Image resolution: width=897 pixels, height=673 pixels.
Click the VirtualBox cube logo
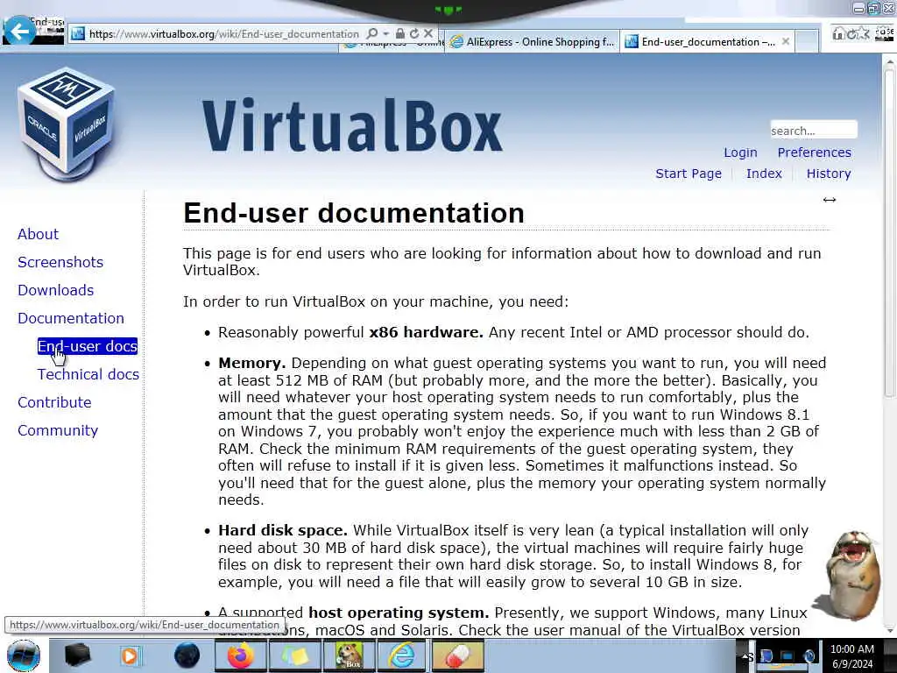pos(67,124)
